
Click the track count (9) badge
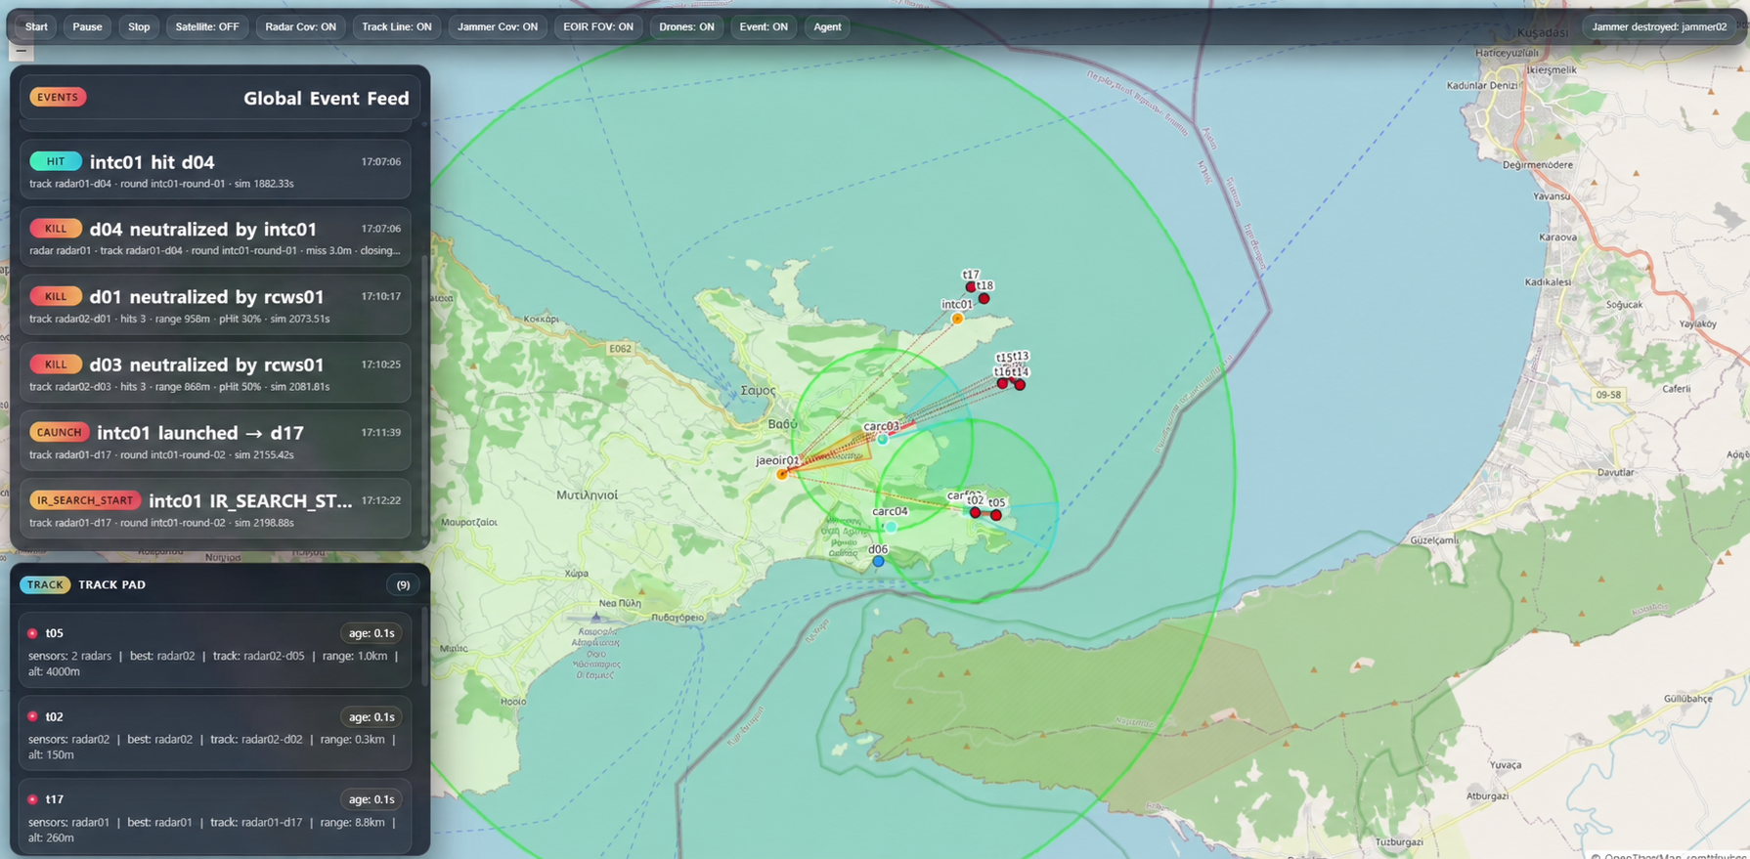(403, 584)
